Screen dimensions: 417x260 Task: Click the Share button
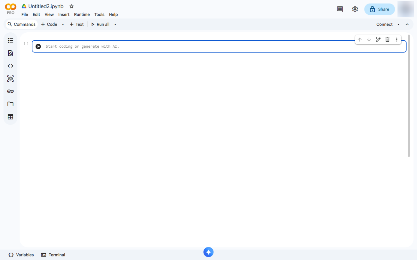(379, 9)
